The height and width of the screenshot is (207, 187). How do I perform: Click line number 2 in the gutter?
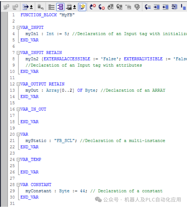point(14,21)
